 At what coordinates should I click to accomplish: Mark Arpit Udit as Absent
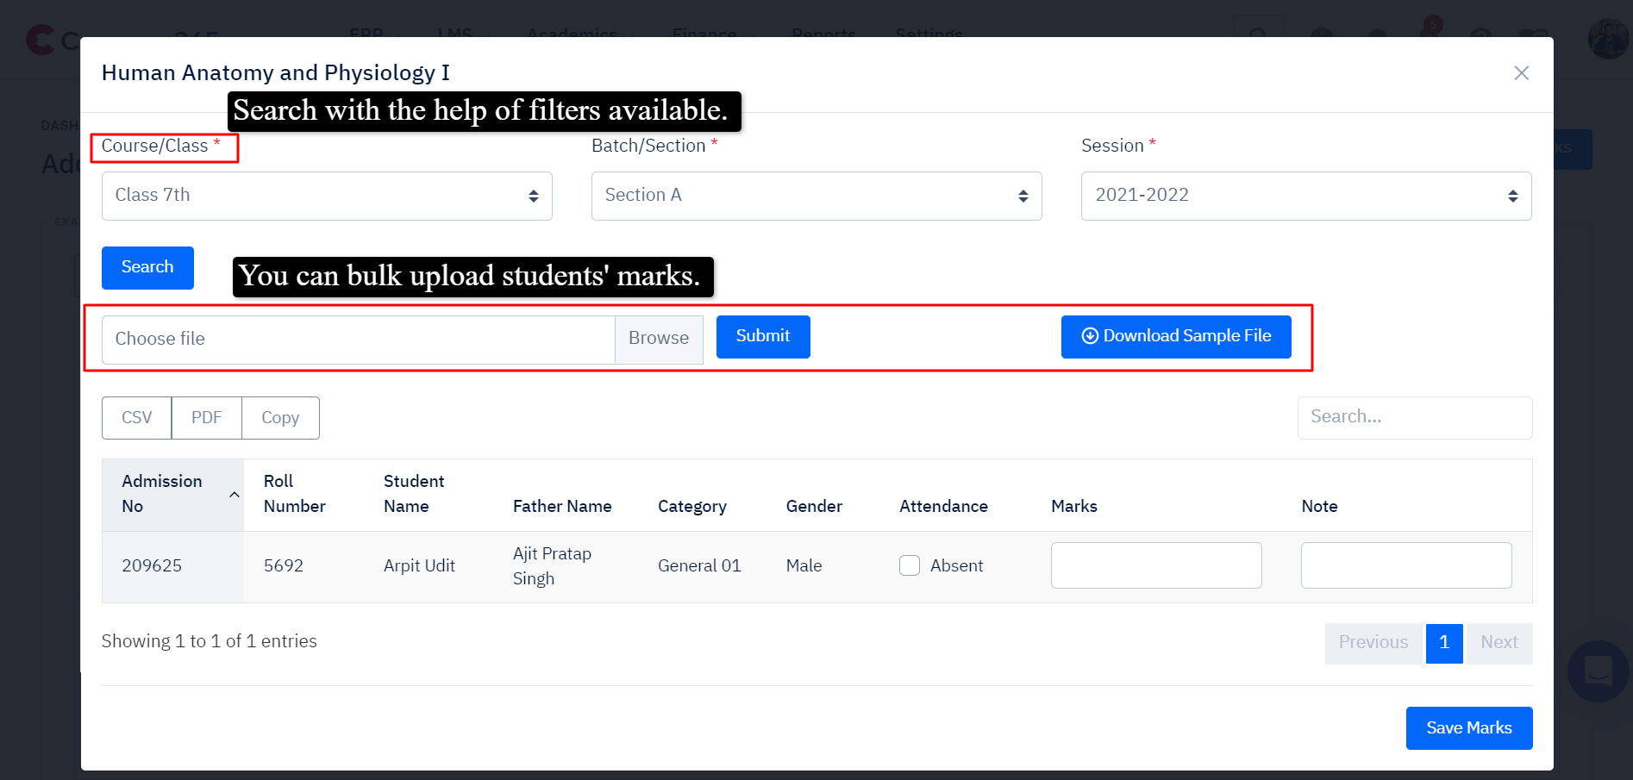pyautogui.click(x=910, y=566)
